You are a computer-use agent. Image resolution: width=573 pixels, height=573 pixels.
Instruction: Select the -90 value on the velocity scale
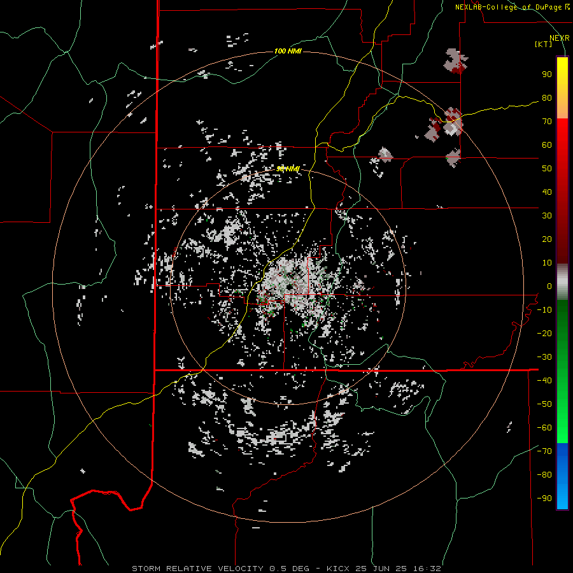coord(544,499)
